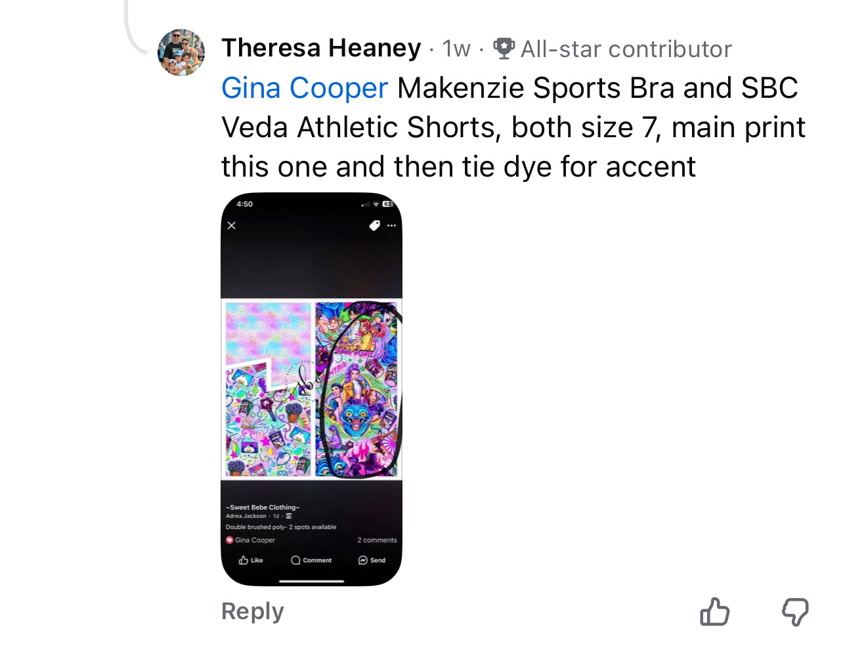843x650 pixels.
Task: Open the 2 comments link in the screenshot
Action: 377,540
